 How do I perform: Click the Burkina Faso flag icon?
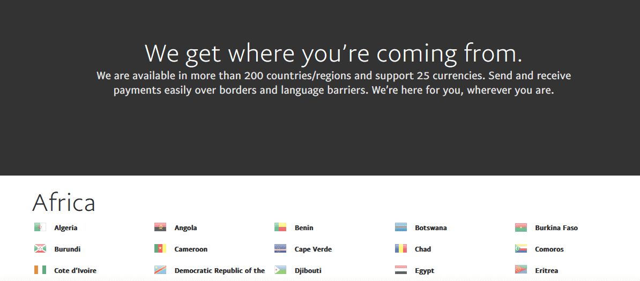click(x=521, y=227)
